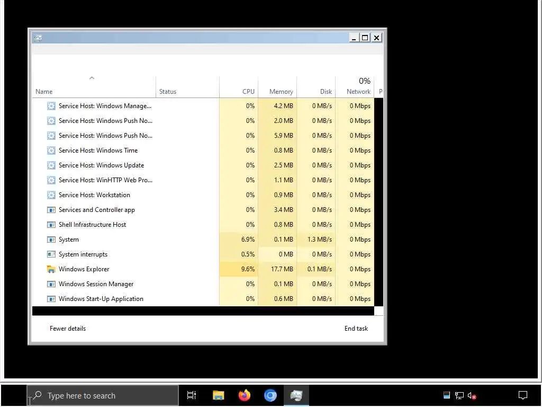542x407 pixels.
Task: Open File Explorer from the taskbar
Action: (219, 395)
